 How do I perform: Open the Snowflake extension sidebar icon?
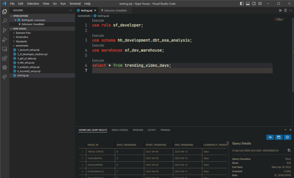5,68
